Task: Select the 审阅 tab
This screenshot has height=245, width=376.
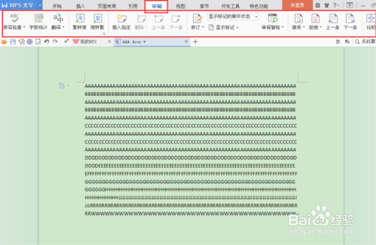Action: tap(157, 6)
